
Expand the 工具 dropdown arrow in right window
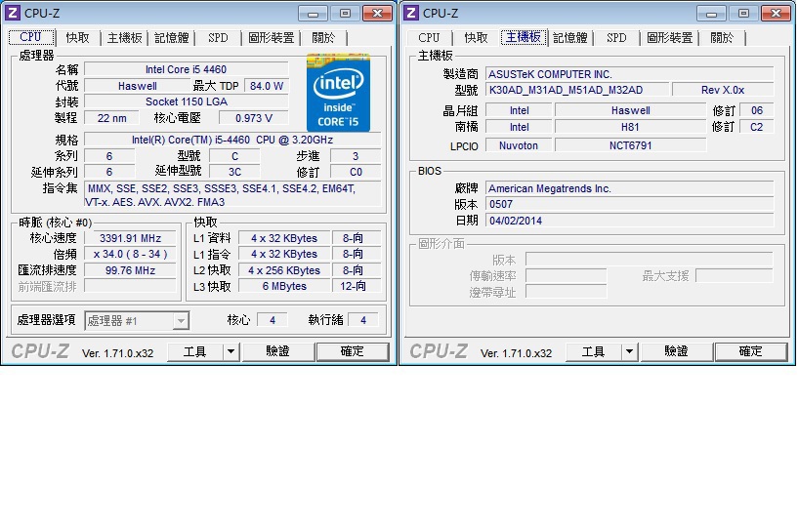pyautogui.click(x=629, y=351)
